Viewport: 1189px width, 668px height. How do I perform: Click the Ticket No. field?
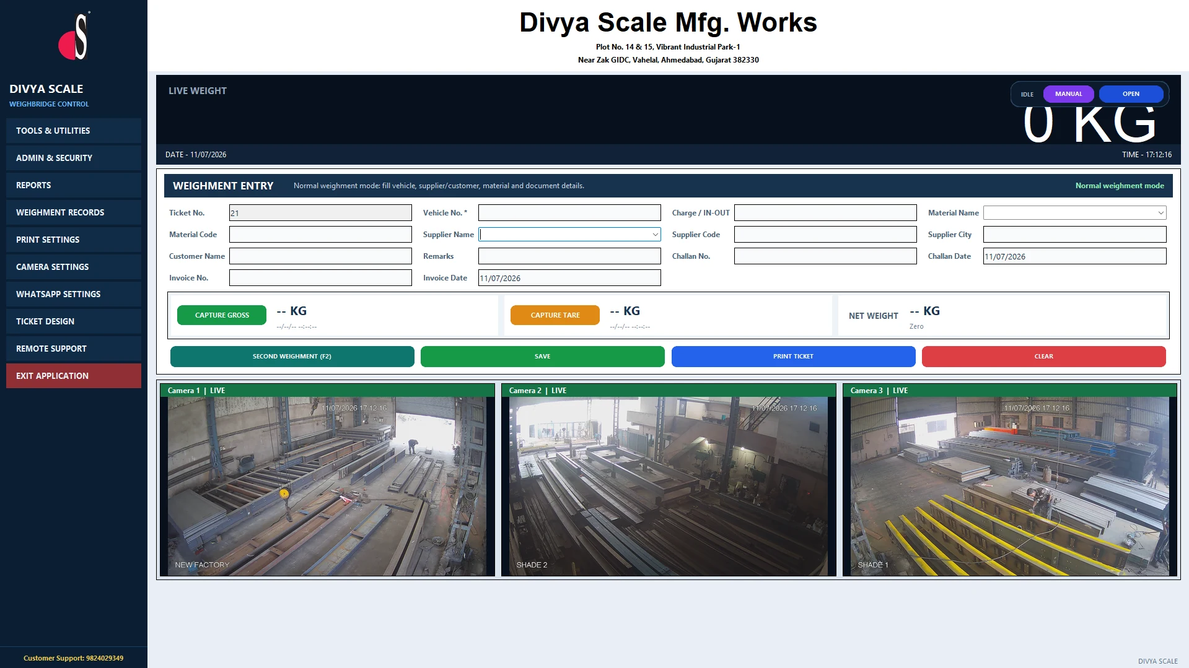pyautogui.click(x=320, y=213)
